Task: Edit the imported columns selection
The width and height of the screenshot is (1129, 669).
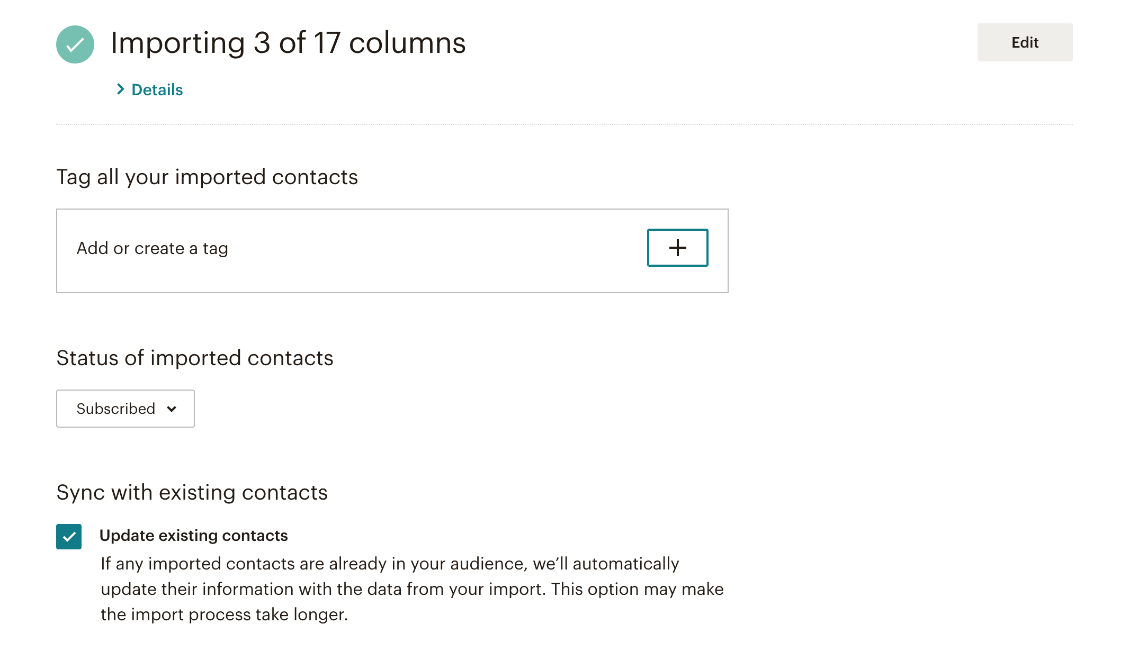Action: tap(1025, 42)
